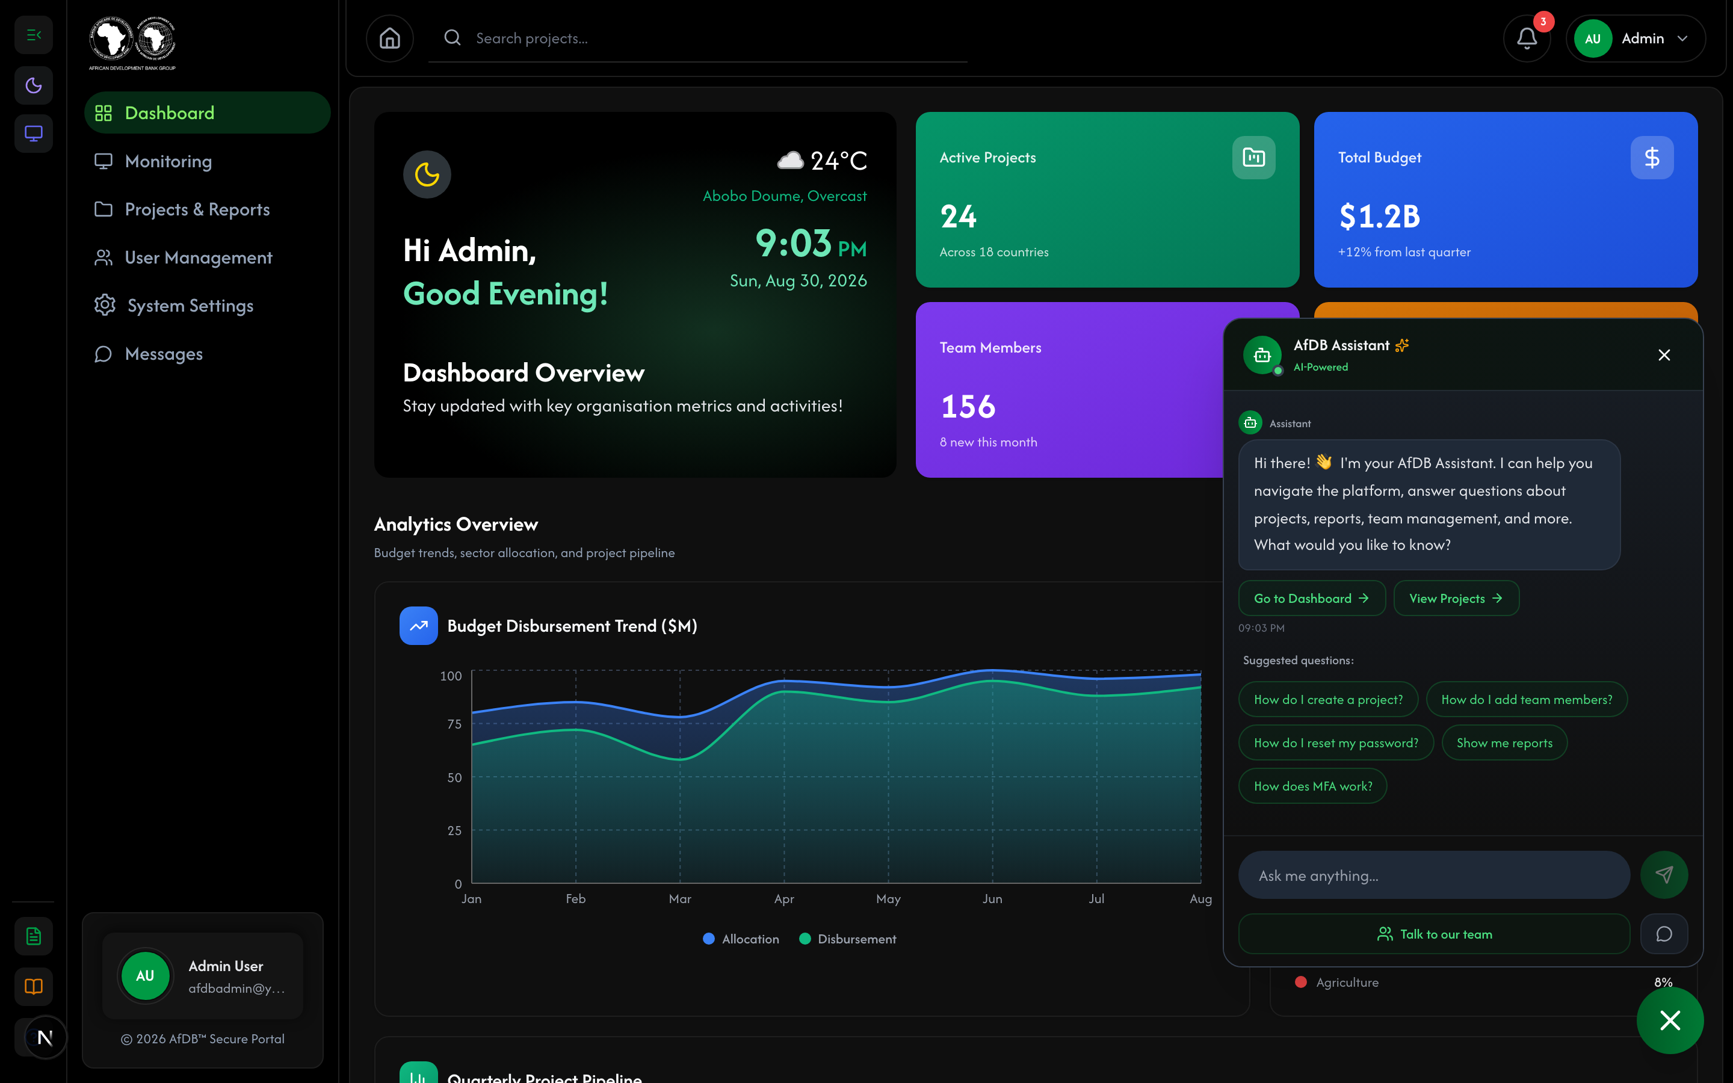Click the N circular badge at bottom left
The width and height of the screenshot is (1733, 1083).
coord(45,1037)
